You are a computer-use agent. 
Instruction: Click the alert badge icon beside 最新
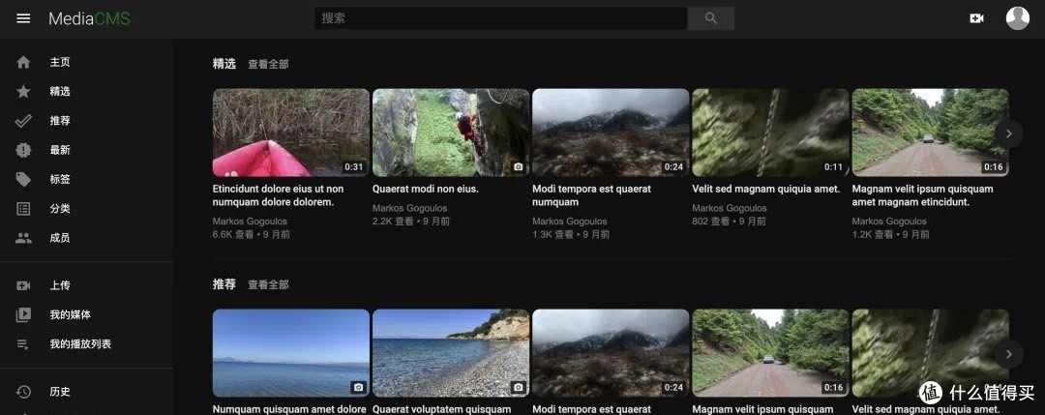coord(23,150)
